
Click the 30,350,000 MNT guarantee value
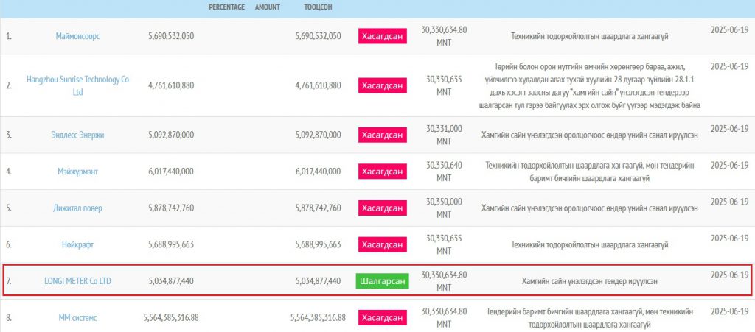(443, 208)
